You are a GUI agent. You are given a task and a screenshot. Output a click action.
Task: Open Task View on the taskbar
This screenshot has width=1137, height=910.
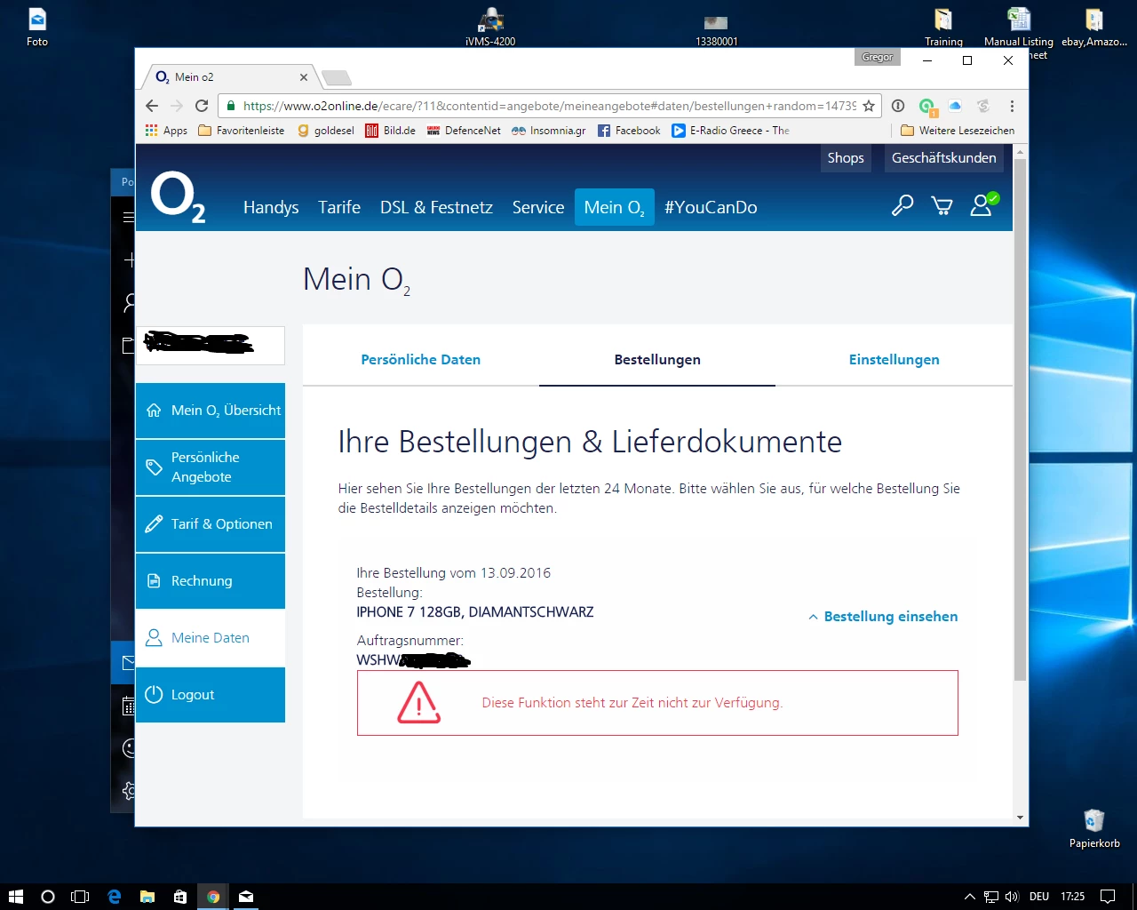(x=80, y=897)
